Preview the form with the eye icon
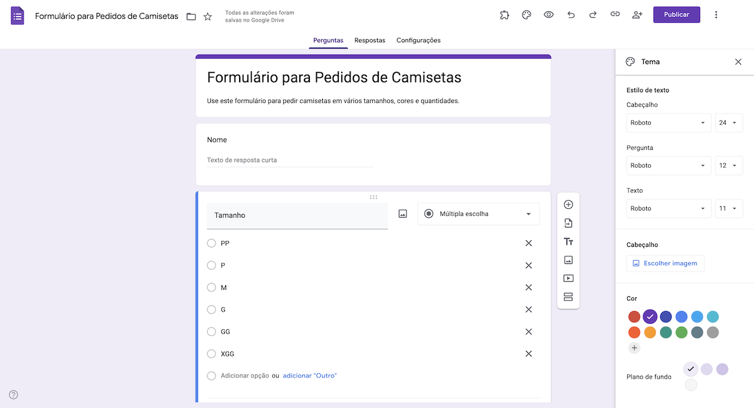This screenshot has height=408, width=754. [x=548, y=14]
